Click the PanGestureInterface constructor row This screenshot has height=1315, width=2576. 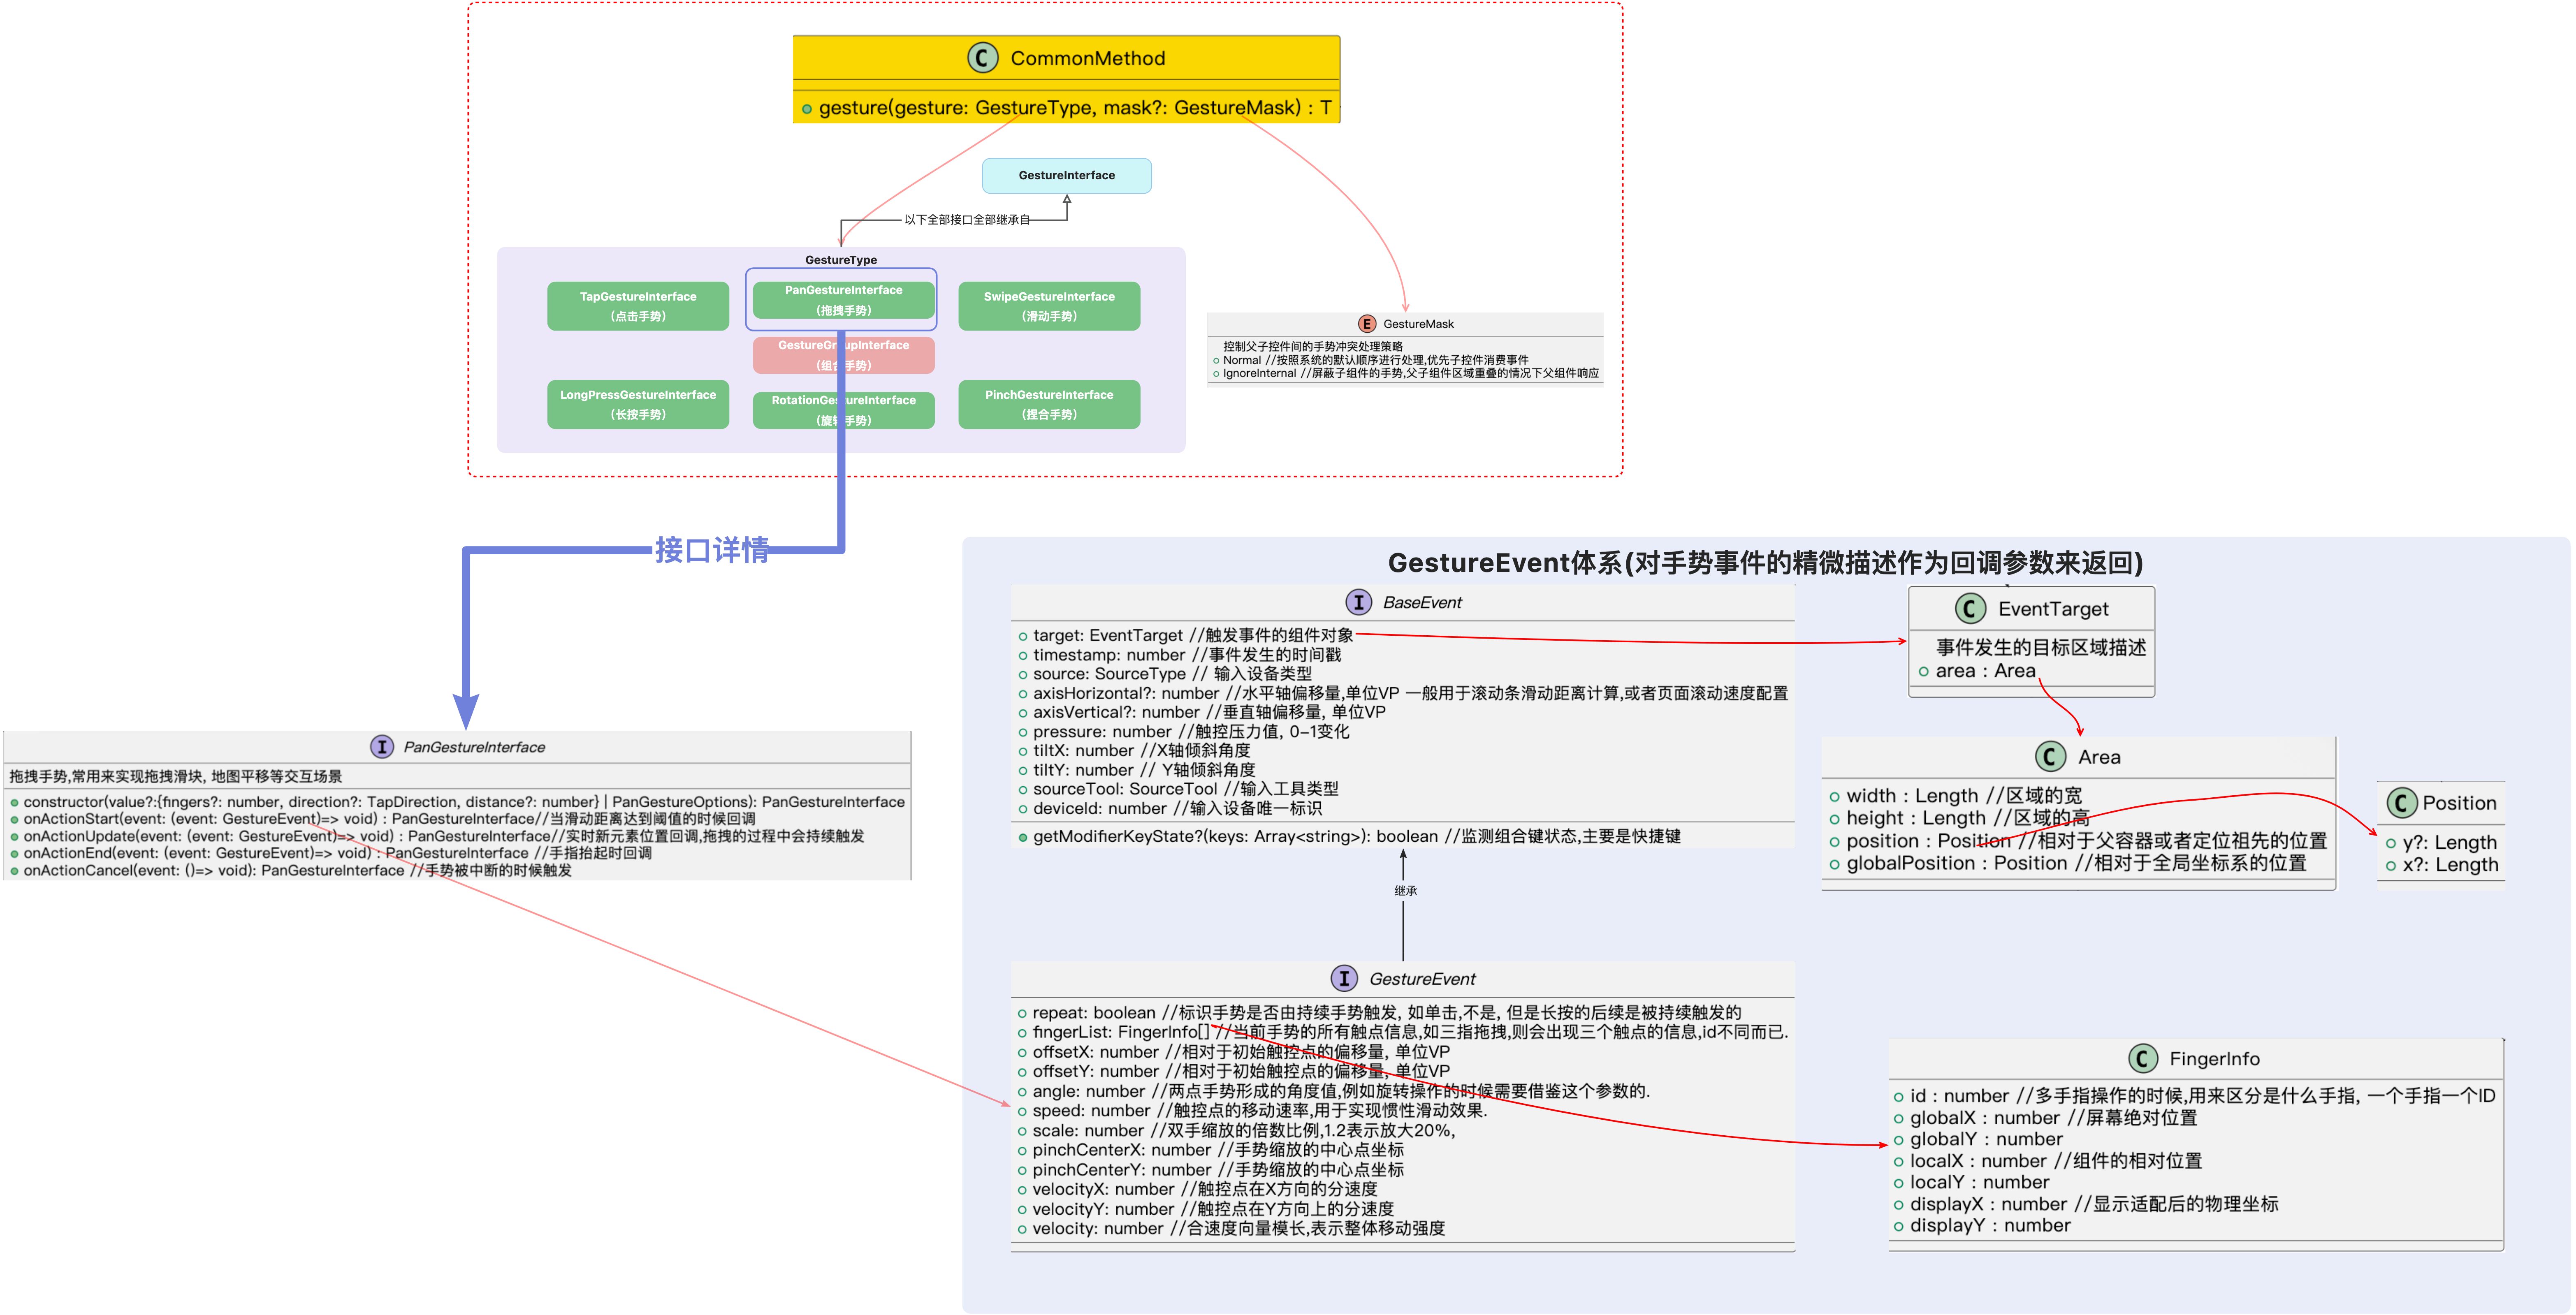[458, 802]
